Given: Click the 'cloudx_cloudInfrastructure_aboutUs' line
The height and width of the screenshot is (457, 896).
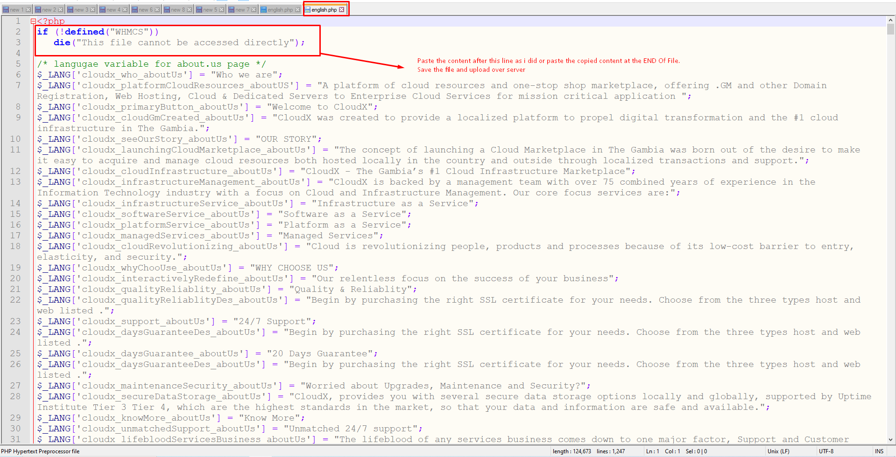Looking at the screenshot, I should click(336, 171).
